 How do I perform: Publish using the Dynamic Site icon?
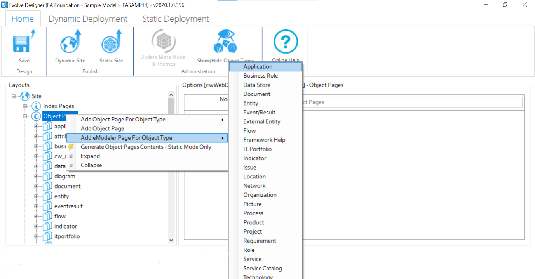[x=70, y=42]
